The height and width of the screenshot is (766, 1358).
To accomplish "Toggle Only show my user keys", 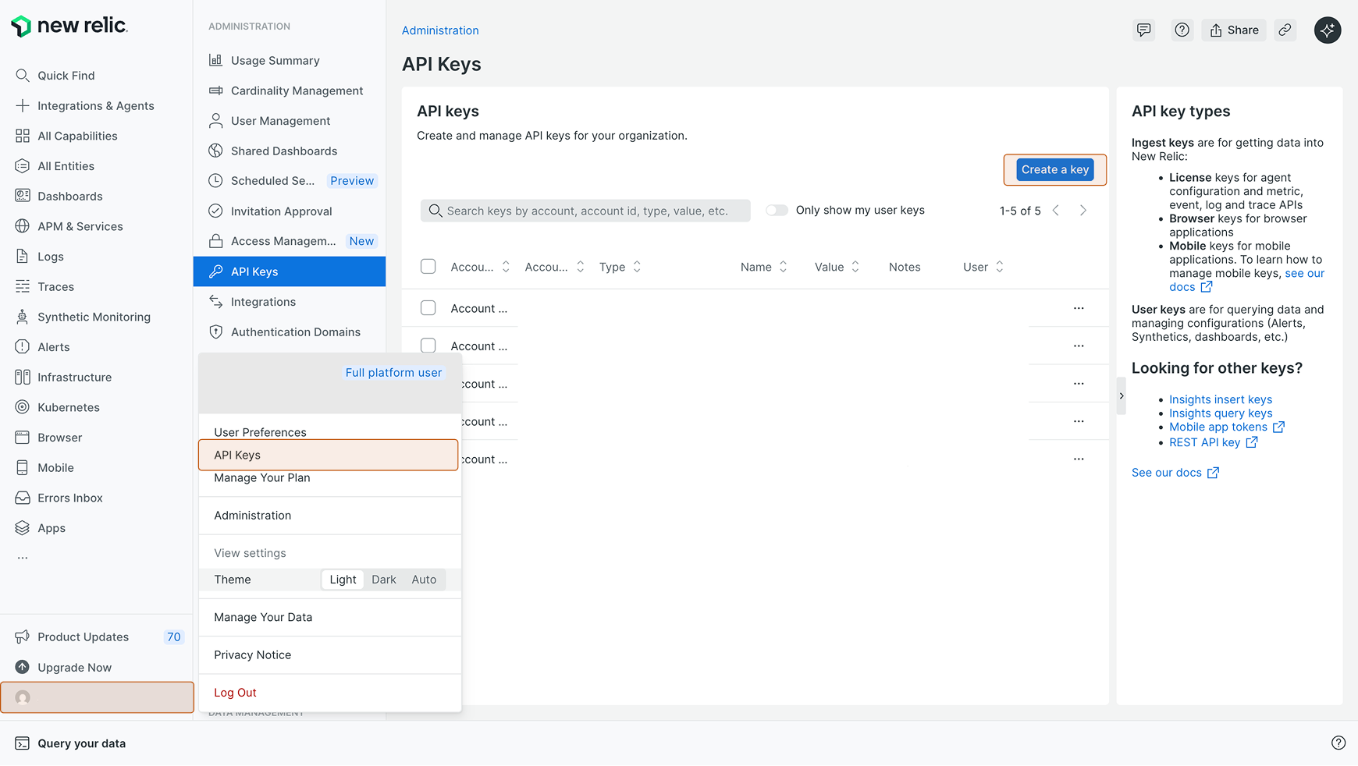I will pyautogui.click(x=777, y=211).
